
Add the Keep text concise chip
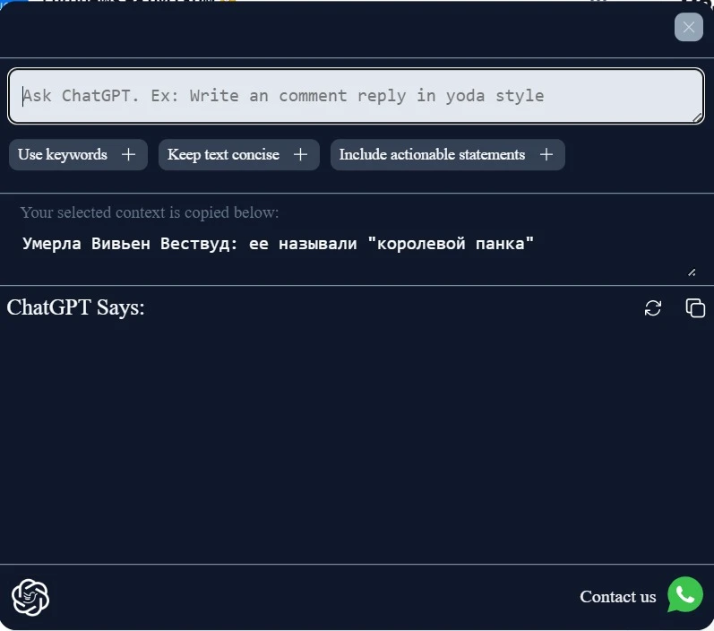[238, 155]
